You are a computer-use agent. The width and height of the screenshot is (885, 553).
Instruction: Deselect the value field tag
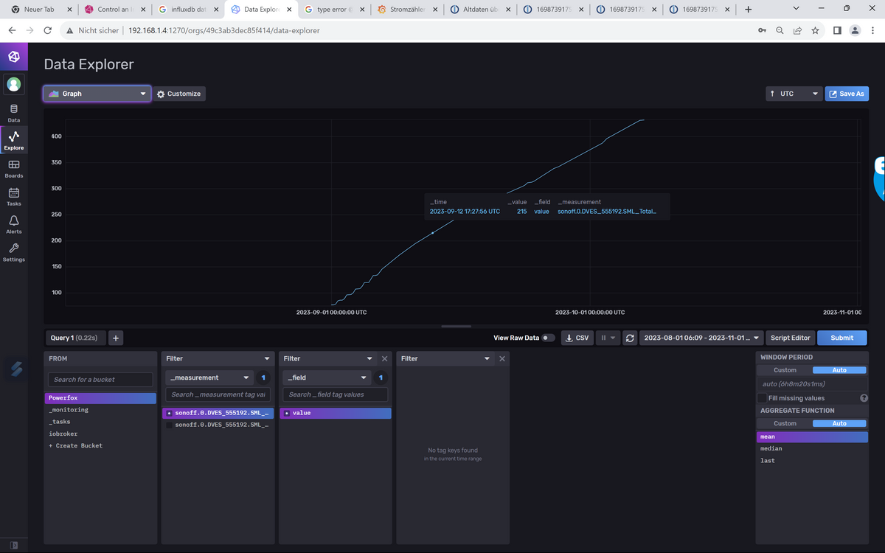click(x=336, y=413)
